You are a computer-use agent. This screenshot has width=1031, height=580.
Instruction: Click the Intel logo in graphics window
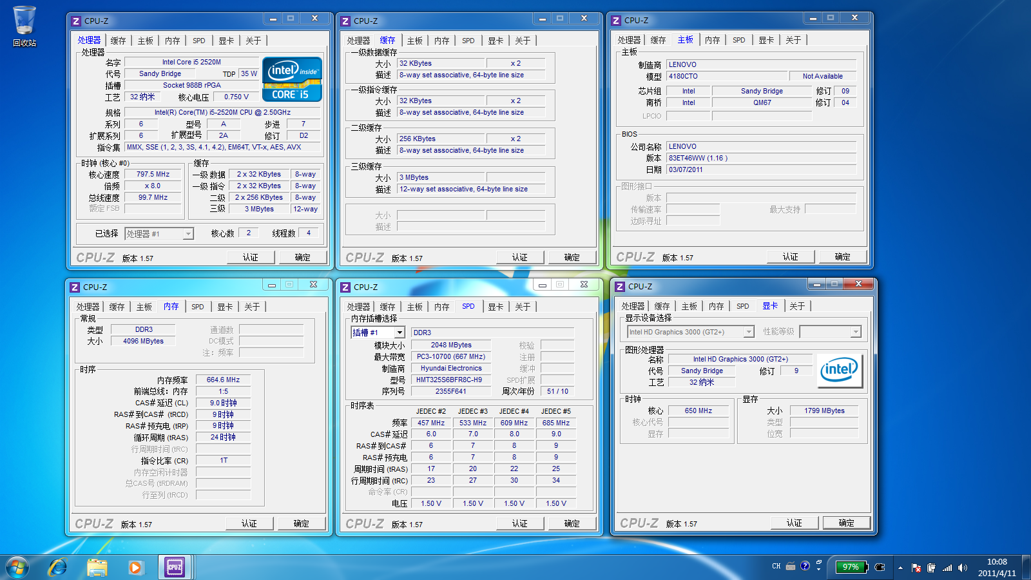tap(839, 370)
